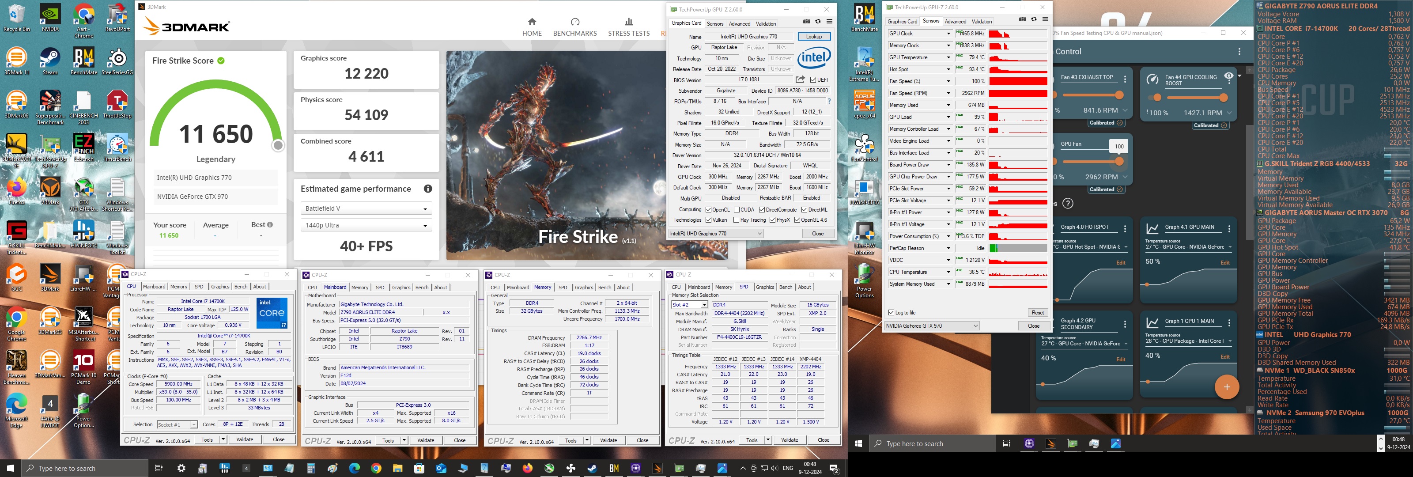Click Edit on Graph 1 CPU 1 MAIN
The width and height of the screenshot is (1413, 477).
point(1225,357)
